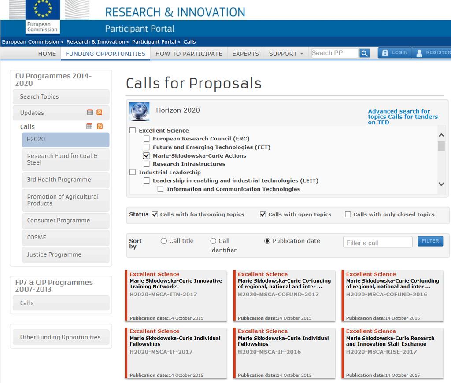Open the H2020-MSCA-COFUND-2017 call card
The image size is (451, 383).
coord(284,295)
